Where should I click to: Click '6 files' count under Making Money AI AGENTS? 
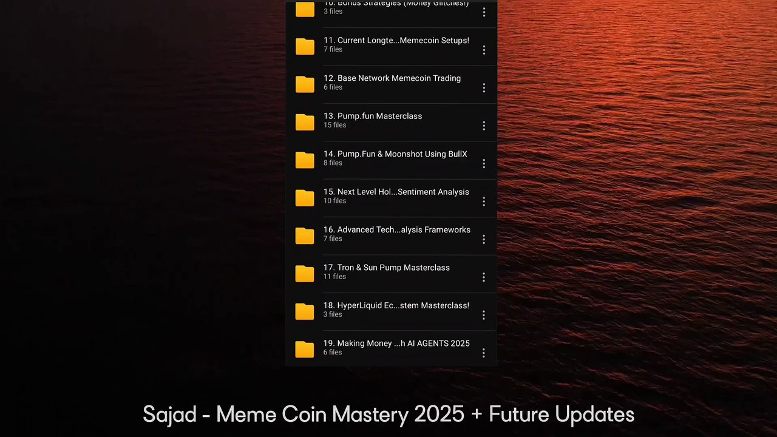(x=333, y=352)
